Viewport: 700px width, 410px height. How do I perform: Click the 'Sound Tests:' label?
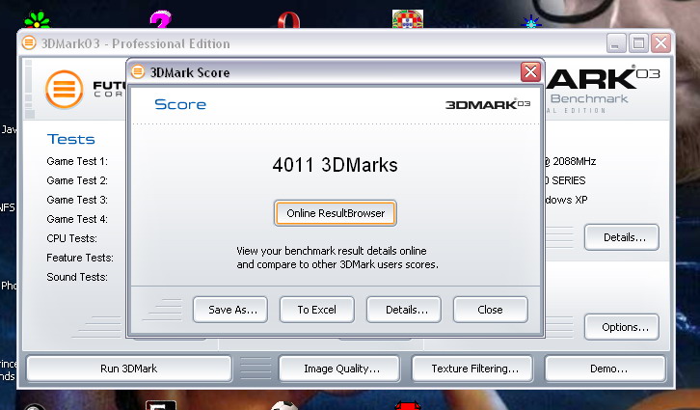[77, 277]
